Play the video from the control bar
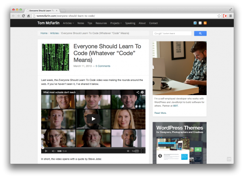Screen dimensions: 244x178 (46, 151)
